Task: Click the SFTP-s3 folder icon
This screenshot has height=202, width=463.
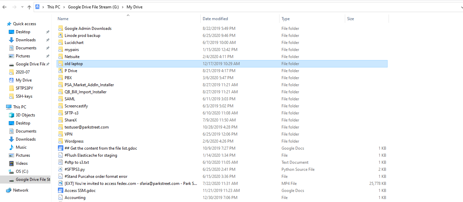Action: tap(61, 113)
